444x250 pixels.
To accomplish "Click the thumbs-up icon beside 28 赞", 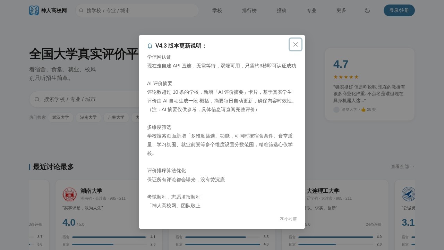I will pyautogui.click(x=364, y=109).
